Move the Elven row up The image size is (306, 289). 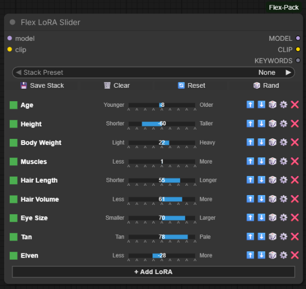point(250,255)
